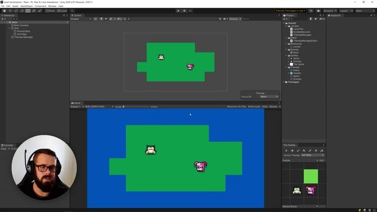377x212 pixels.
Task: Click the Step frame button
Action: click(190, 11)
